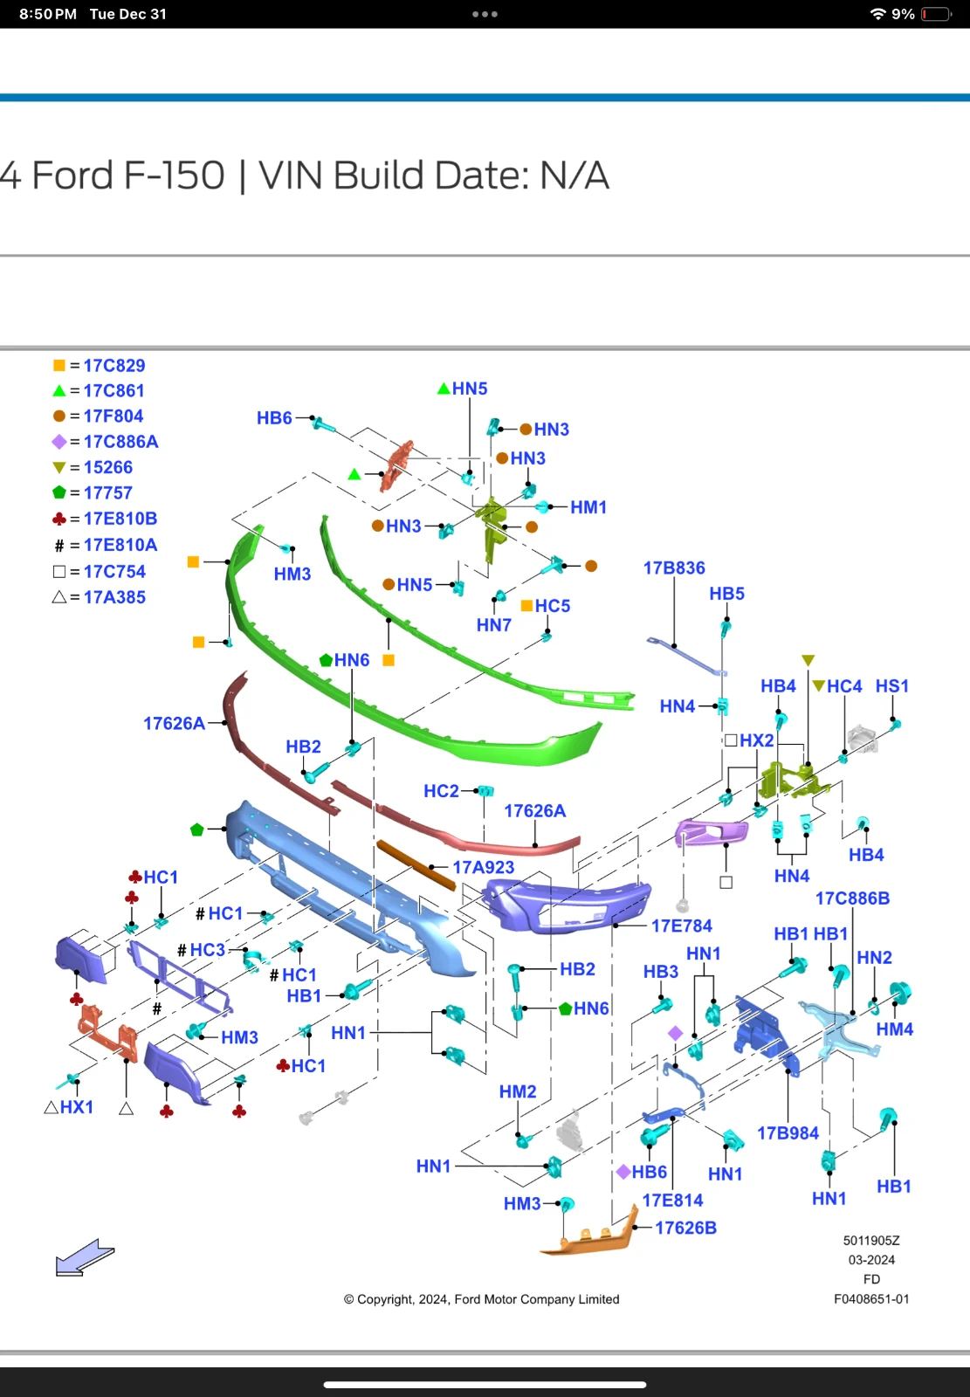Click green triangle symbol beside 17C861 in legend

[x=59, y=390]
